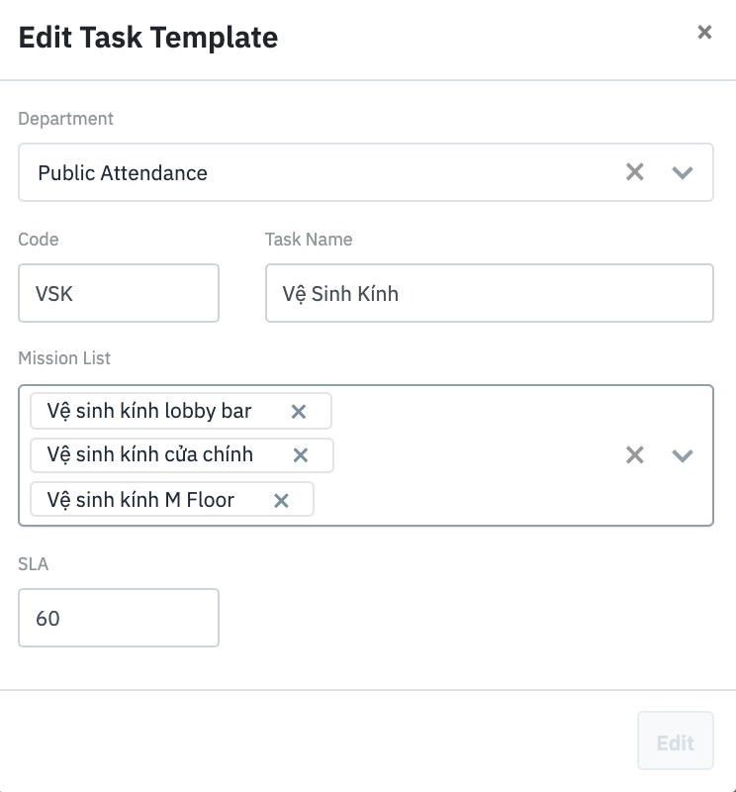736x792 pixels.
Task: Select the 'Vệ sinh kính cửa chính' tag text
Action: 150,455
